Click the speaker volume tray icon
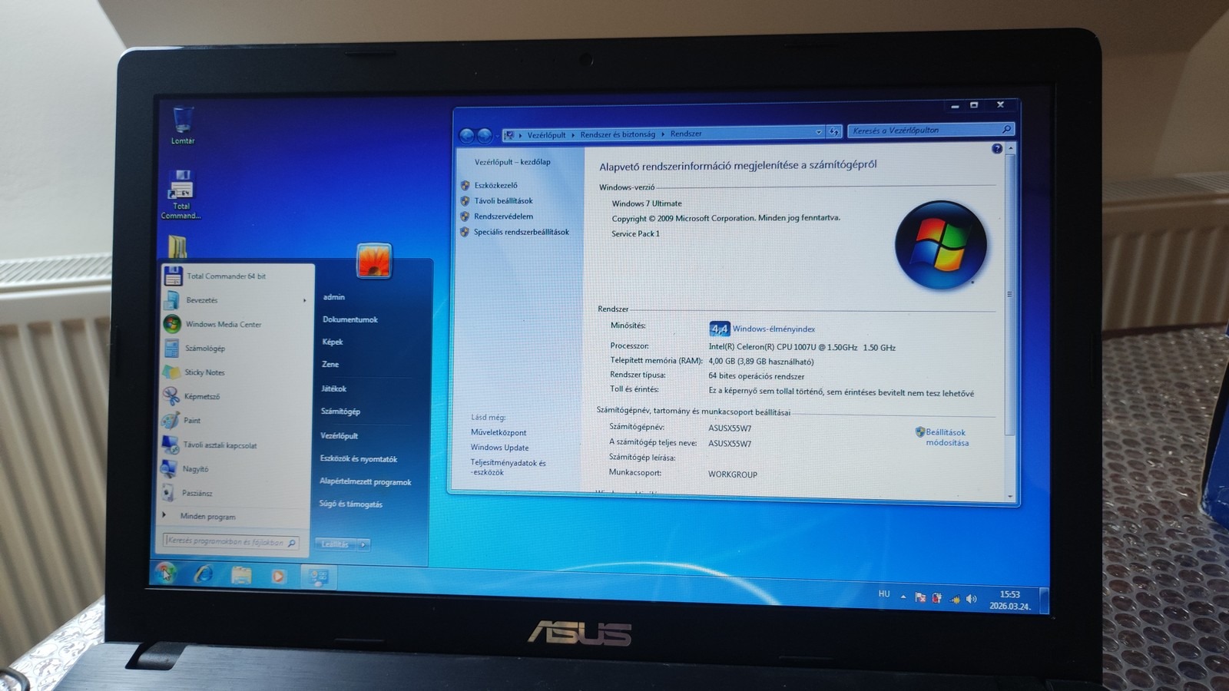The height and width of the screenshot is (691, 1229). click(x=972, y=599)
